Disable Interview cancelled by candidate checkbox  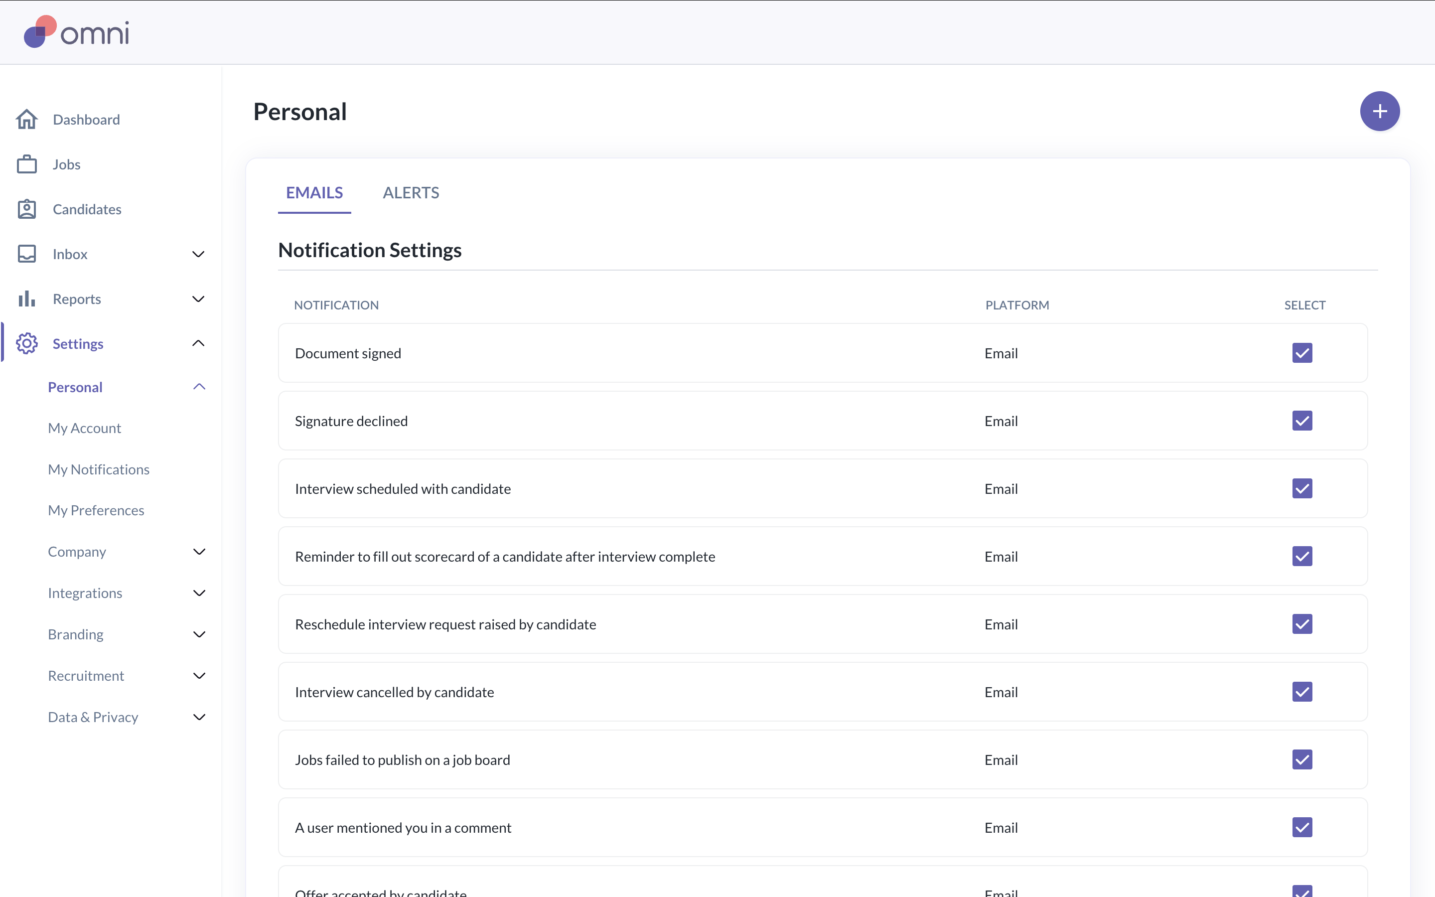[1301, 692]
